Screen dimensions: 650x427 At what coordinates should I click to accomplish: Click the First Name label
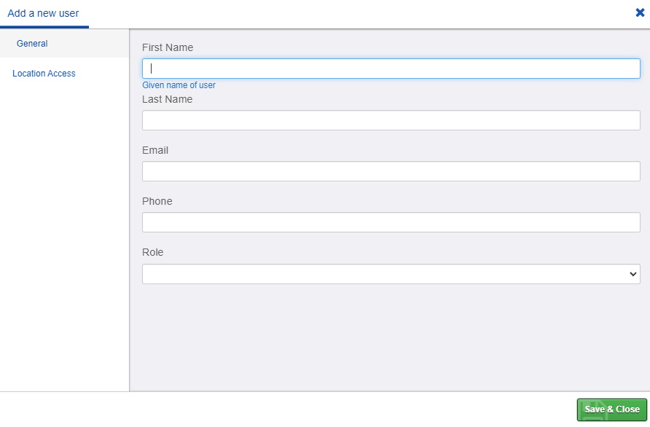pos(168,47)
